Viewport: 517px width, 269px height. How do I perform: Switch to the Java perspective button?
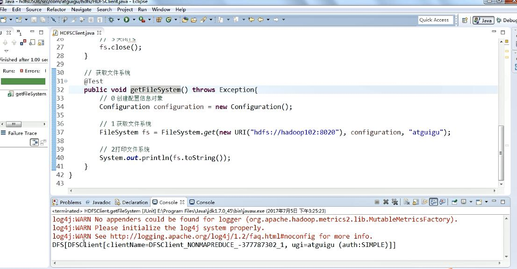483,20
